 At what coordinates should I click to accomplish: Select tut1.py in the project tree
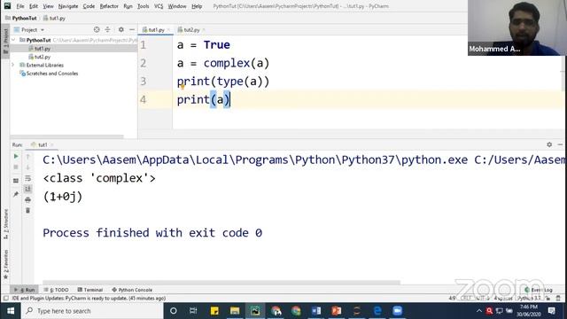point(43,49)
